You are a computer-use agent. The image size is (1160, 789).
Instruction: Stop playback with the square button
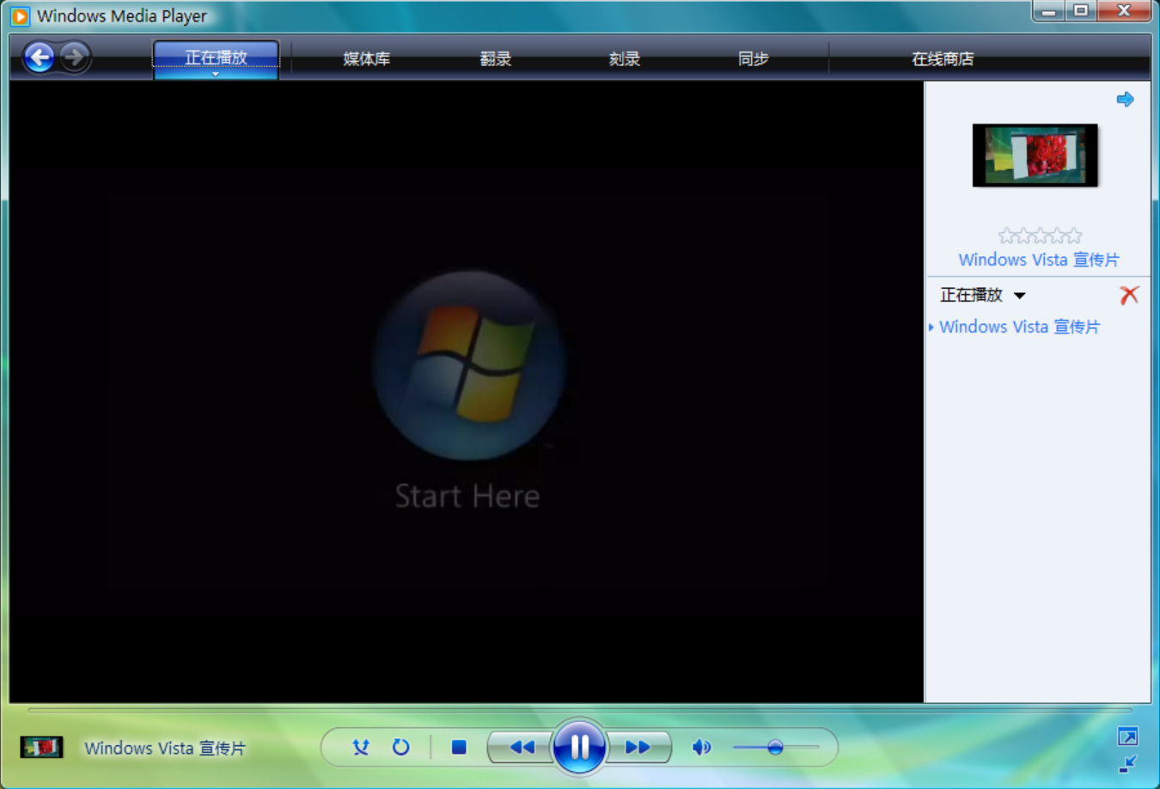click(x=459, y=748)
